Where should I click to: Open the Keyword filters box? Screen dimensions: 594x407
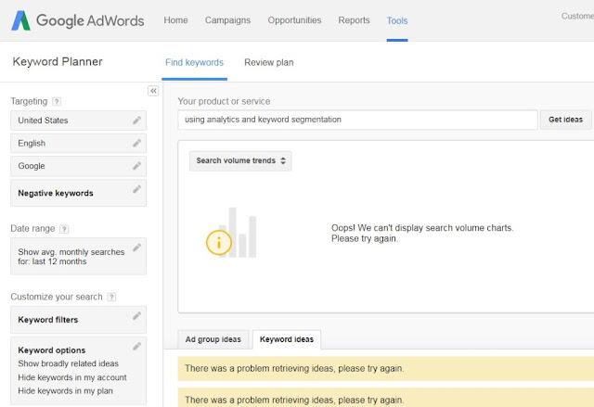click(x=78, y=320)
